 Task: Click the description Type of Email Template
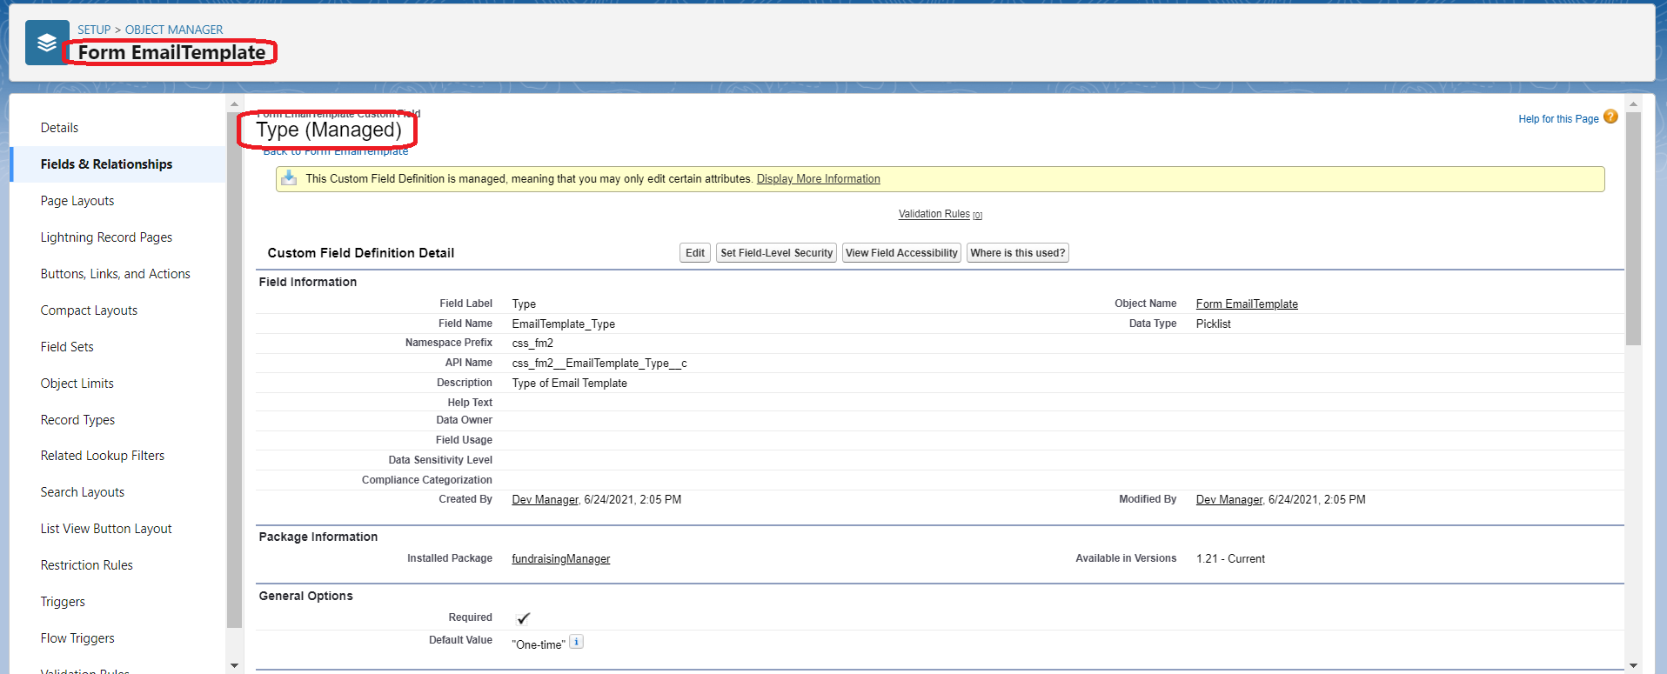[x=570, y=384]
